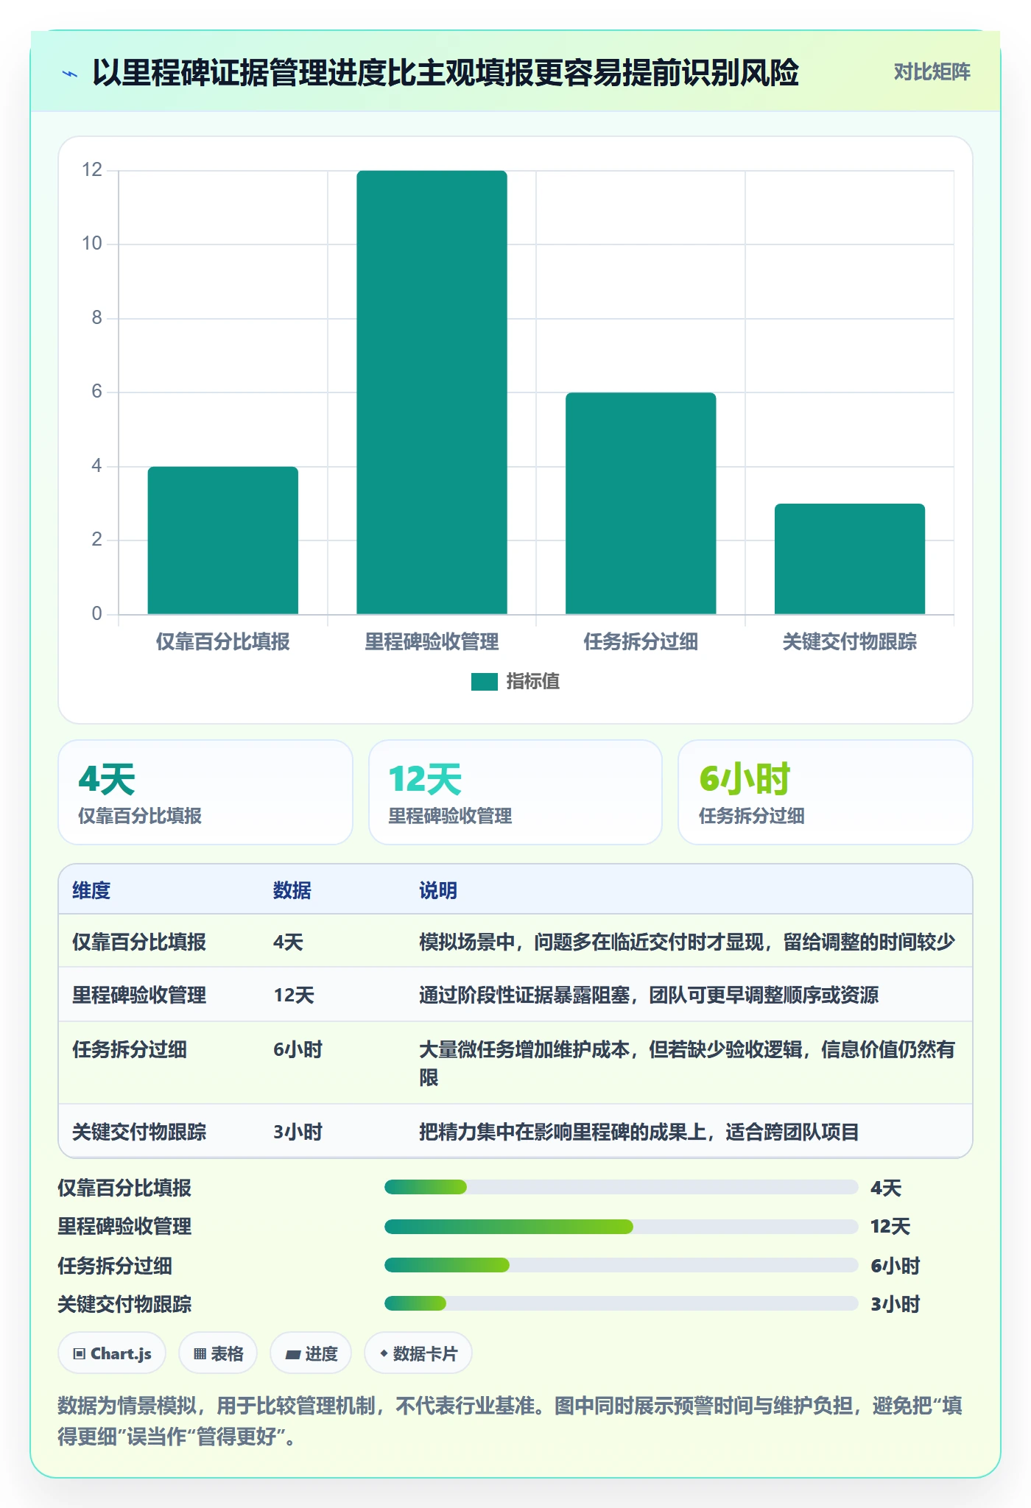The width and height of the screenshot is (1031, 1508).
Task: Click the 12 tick on the chart's y-axis
Action: click(x=92, y=170)
